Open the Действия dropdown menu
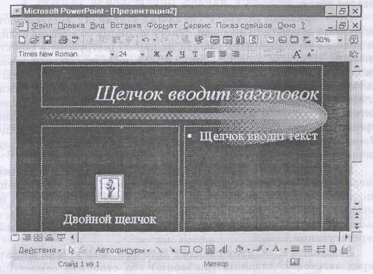The image size is (373, 274). [x=40, y=250]
